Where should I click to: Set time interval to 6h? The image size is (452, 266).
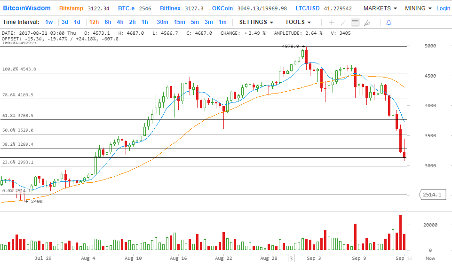108,22
